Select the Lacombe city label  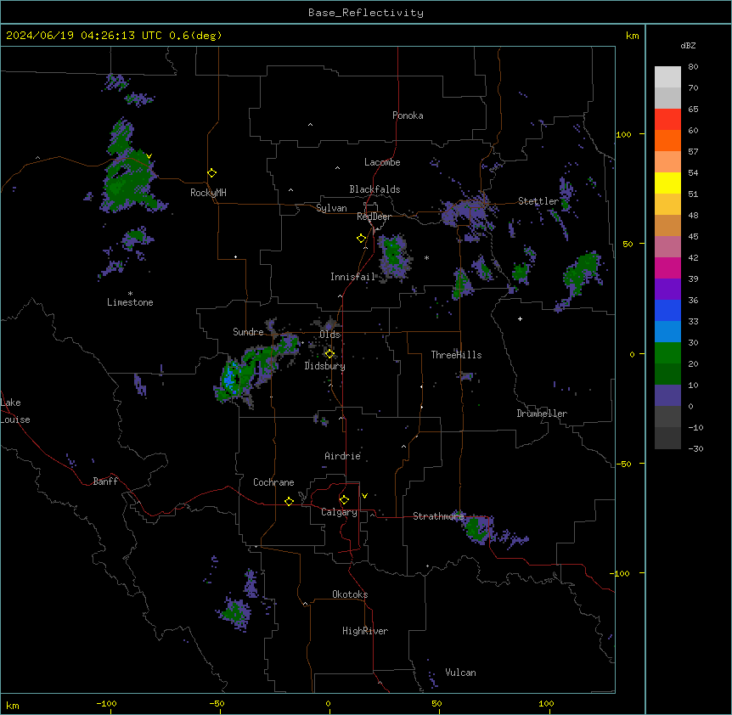coord(382,162)
